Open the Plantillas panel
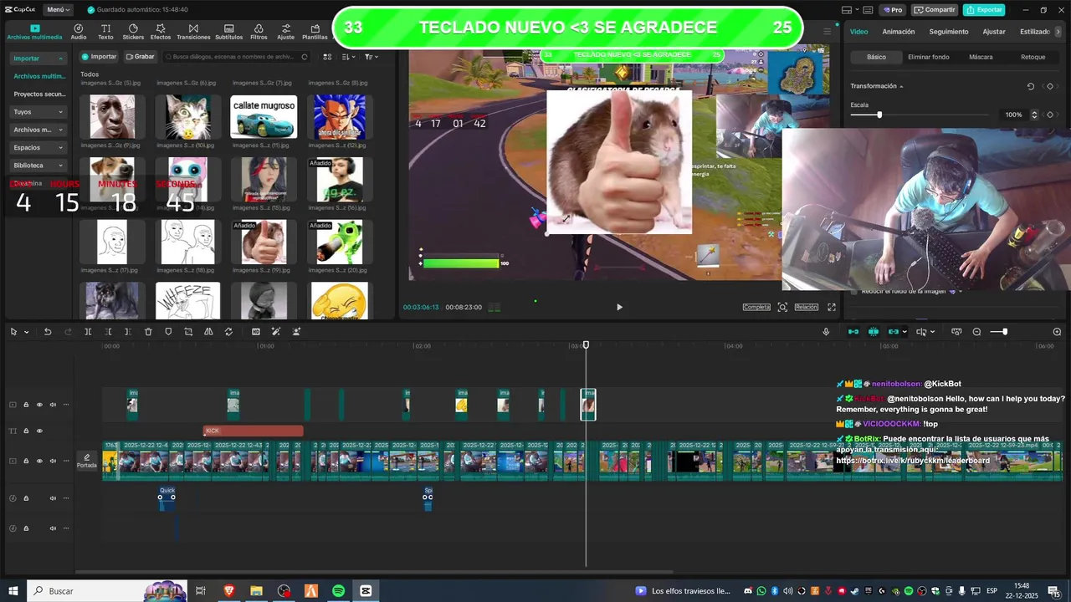 pos(315,32)
